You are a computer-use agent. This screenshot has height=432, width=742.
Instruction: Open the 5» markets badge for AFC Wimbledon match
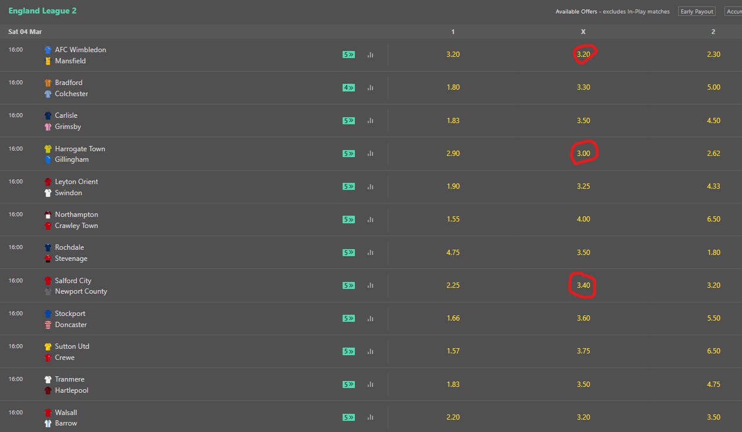coord(349,55)
